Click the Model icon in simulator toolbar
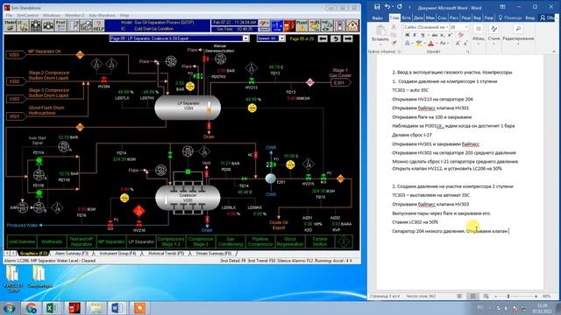561x315 pixels. pyautogui.click(x=11, y=25)
